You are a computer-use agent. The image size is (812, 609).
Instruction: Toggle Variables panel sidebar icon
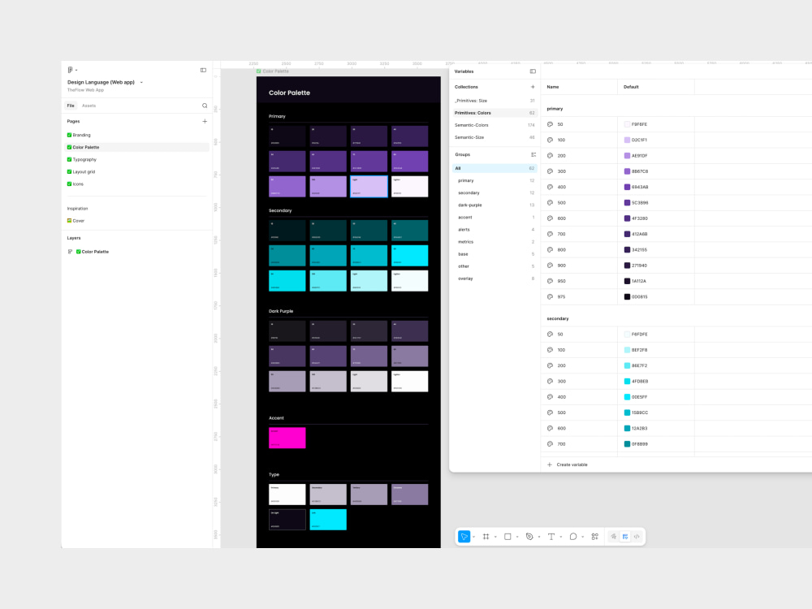pos(533,71)
